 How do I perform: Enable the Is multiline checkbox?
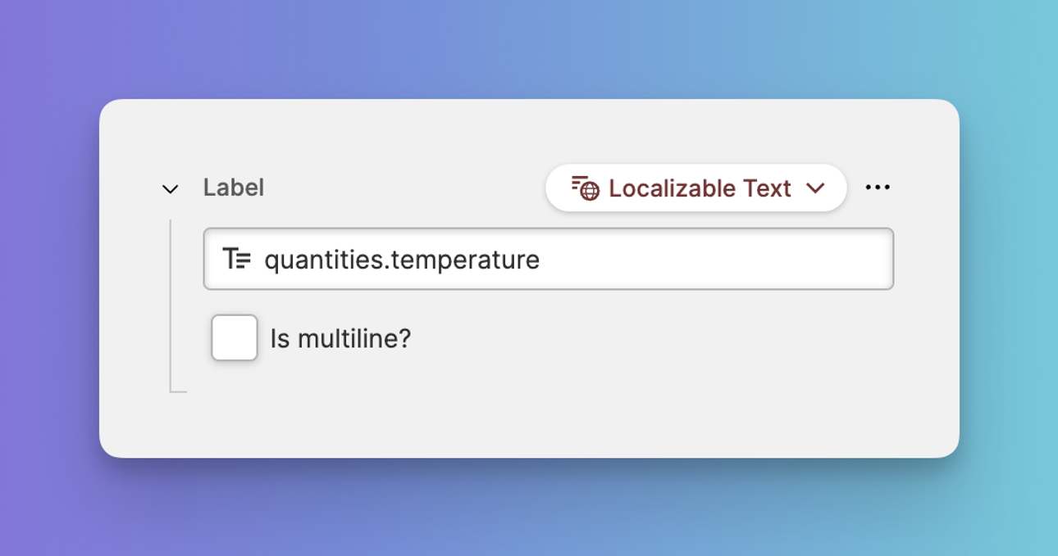click(235, 337)
